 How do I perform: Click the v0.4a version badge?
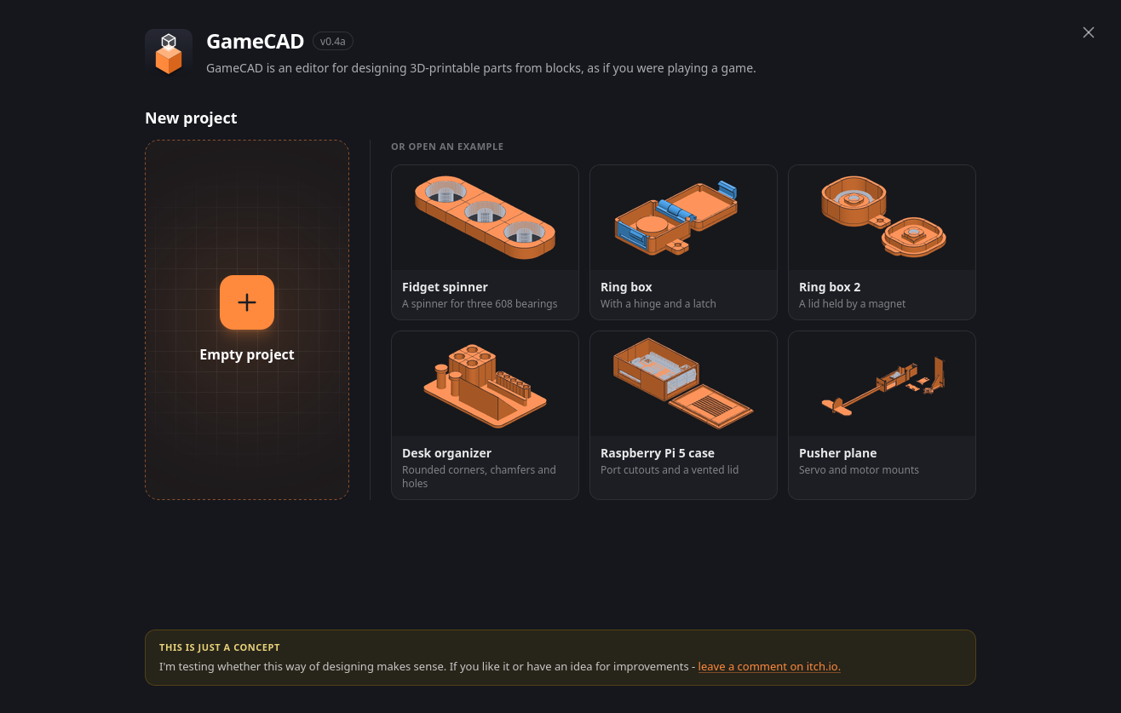333,41
